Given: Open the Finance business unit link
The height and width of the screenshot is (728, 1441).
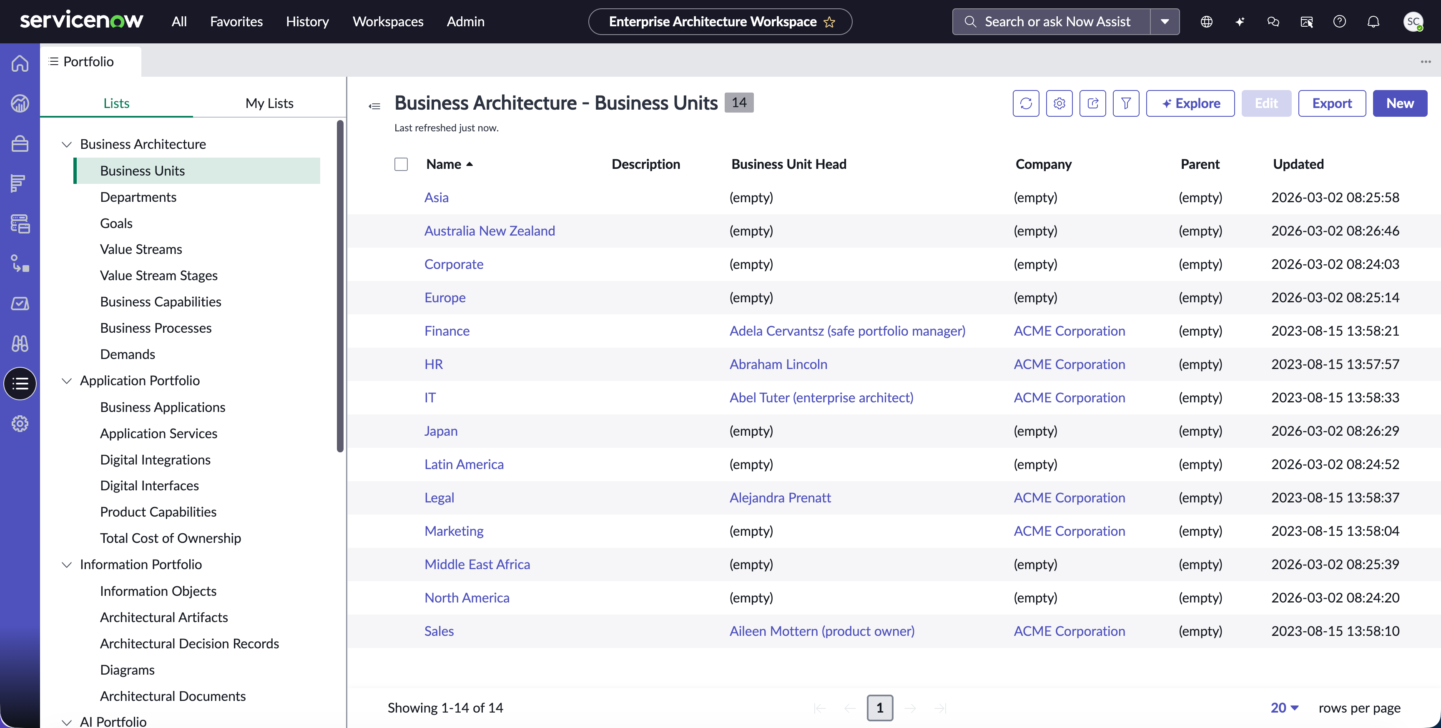Looking at the screenshot, I should [447, 331].
